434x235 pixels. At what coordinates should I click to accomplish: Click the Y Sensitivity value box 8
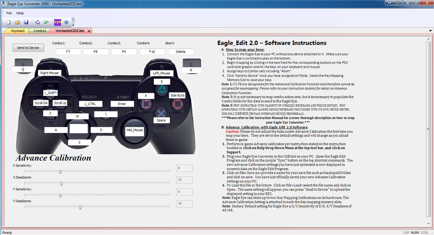click(184, 192)
